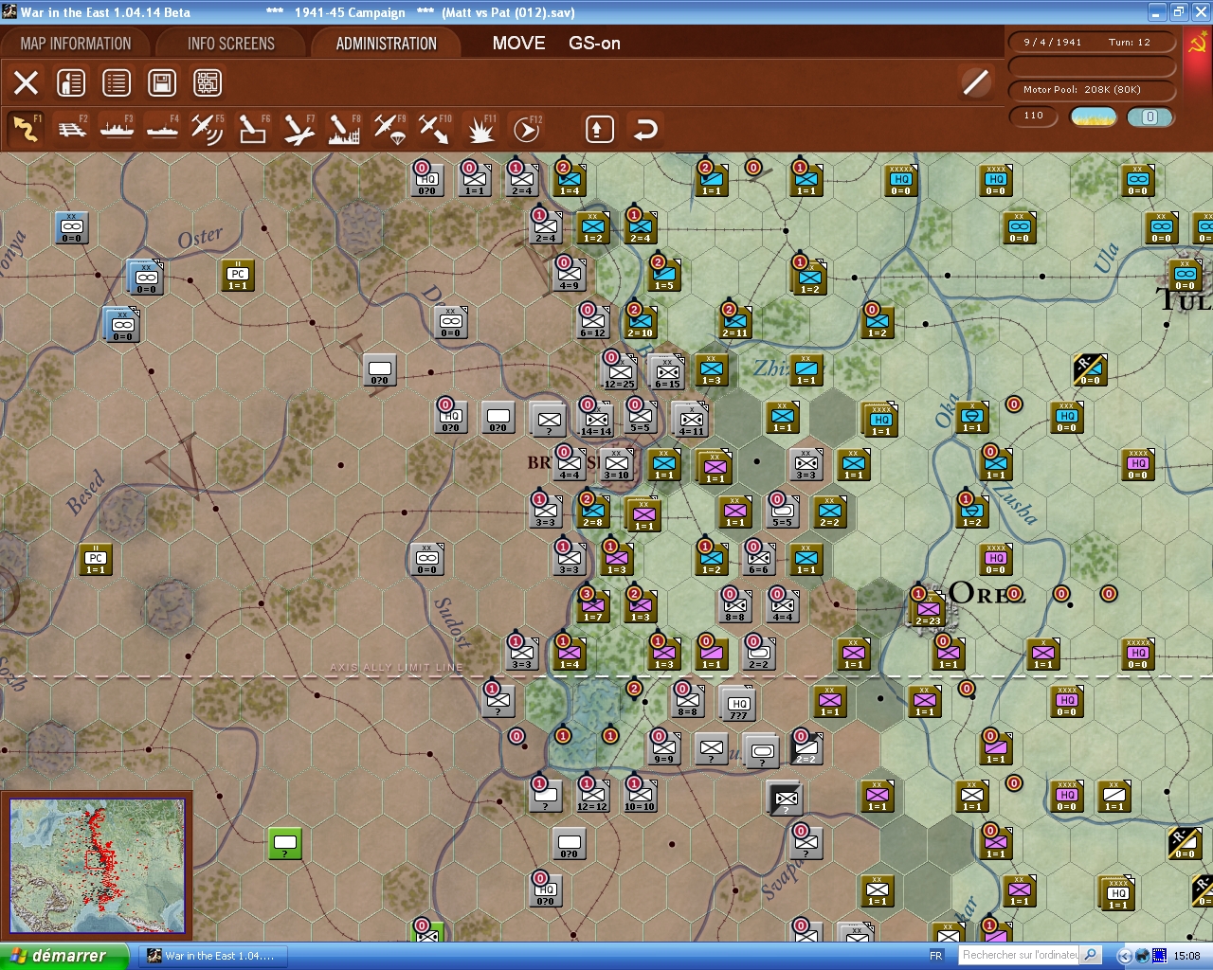The image size is (1213, 970).
Task: Click the Sudost river label
Action: (x=452, y=622)
